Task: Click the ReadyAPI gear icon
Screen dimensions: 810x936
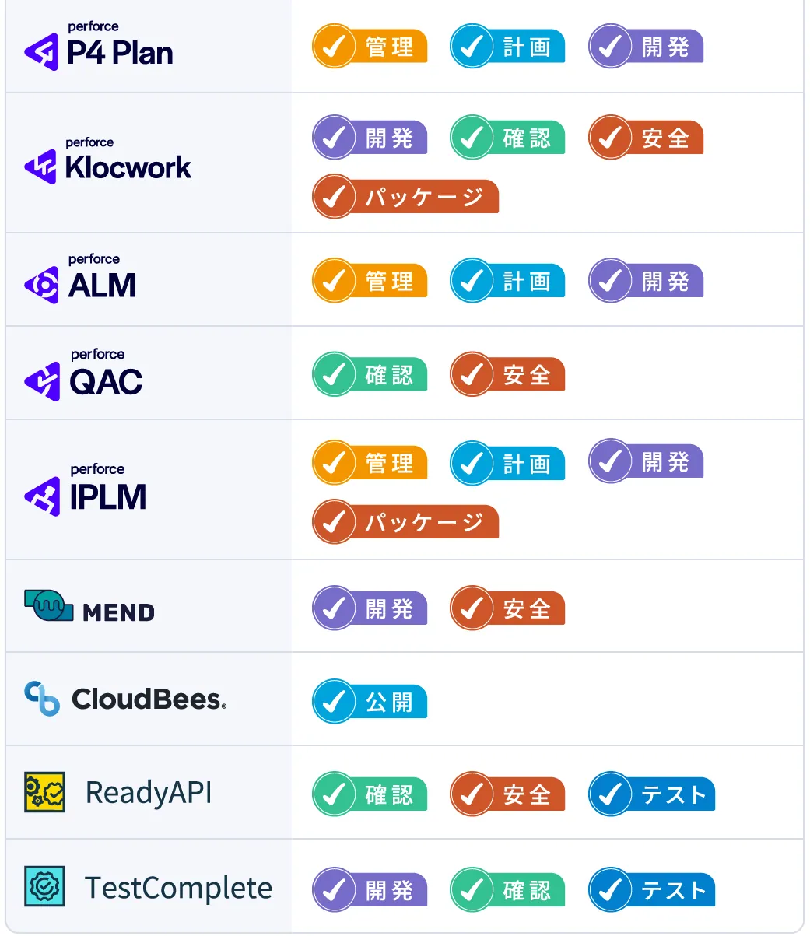Action: 44,793
